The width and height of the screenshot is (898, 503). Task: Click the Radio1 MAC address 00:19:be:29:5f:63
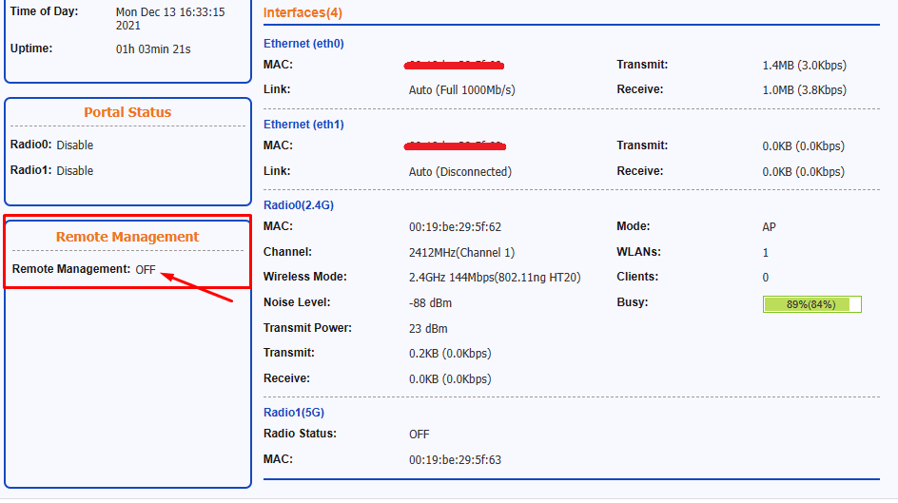[455, 459]
